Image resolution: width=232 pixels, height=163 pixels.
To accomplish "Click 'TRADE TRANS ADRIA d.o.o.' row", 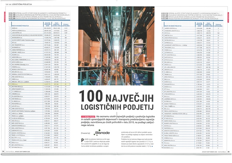I will [192, 135].
